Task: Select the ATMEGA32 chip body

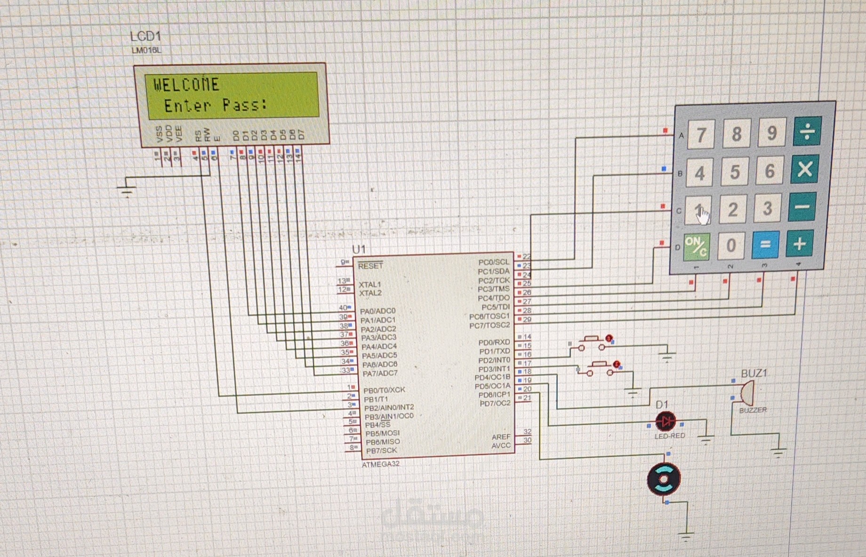Action: [x=436, y=355]
